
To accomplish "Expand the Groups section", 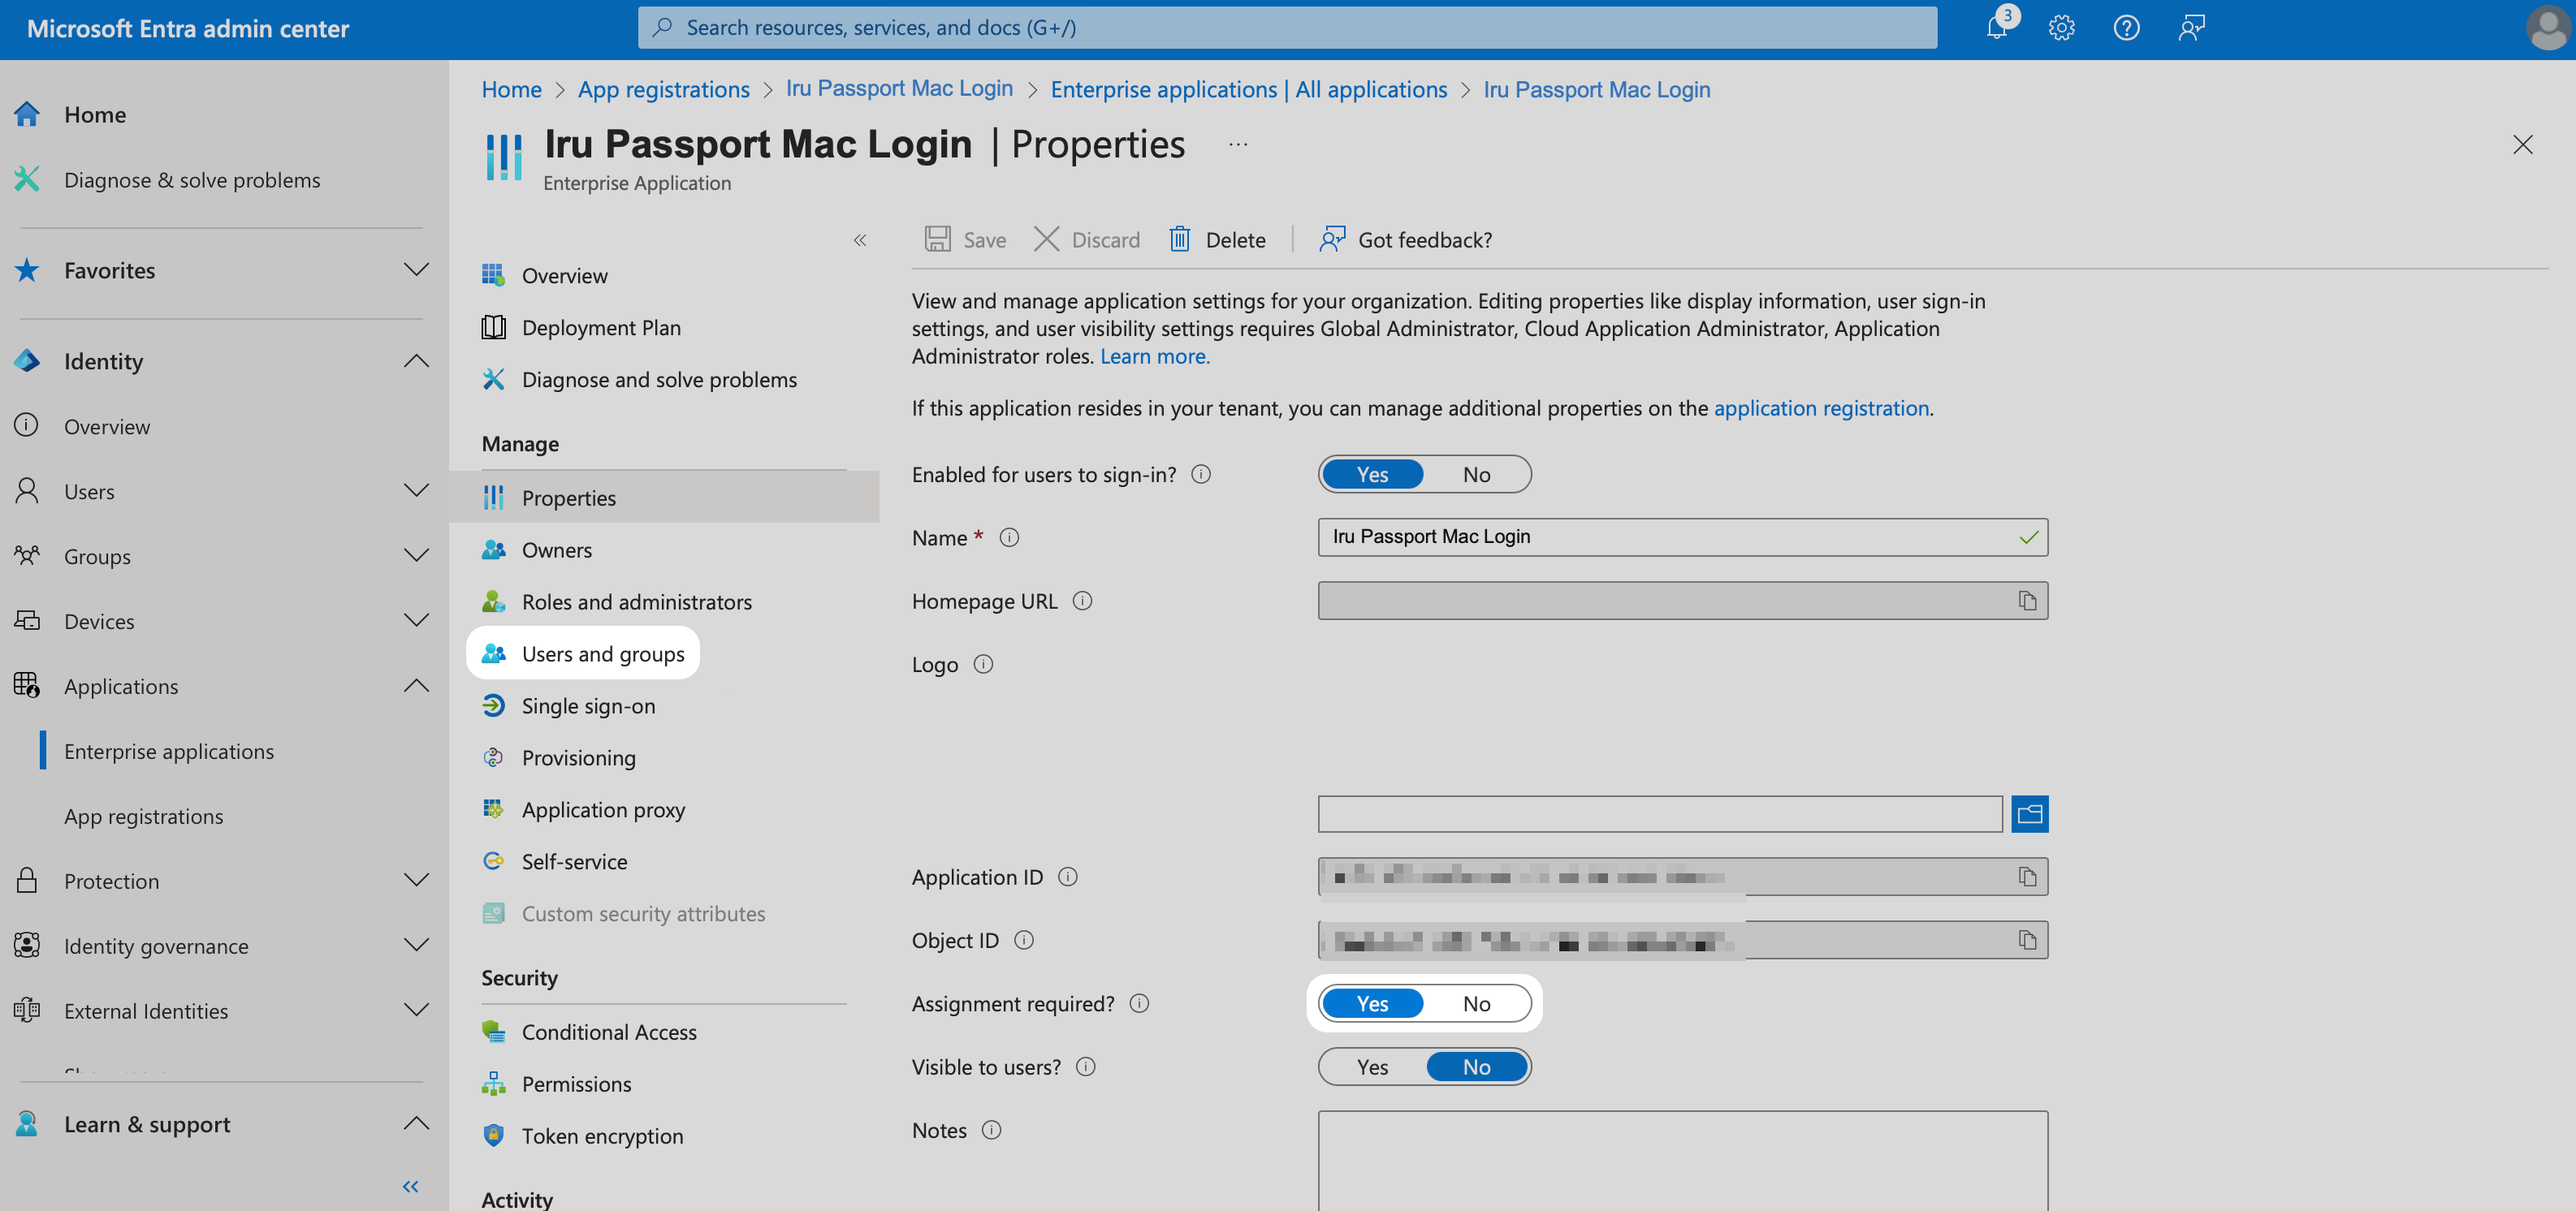I will coord(416,555).
